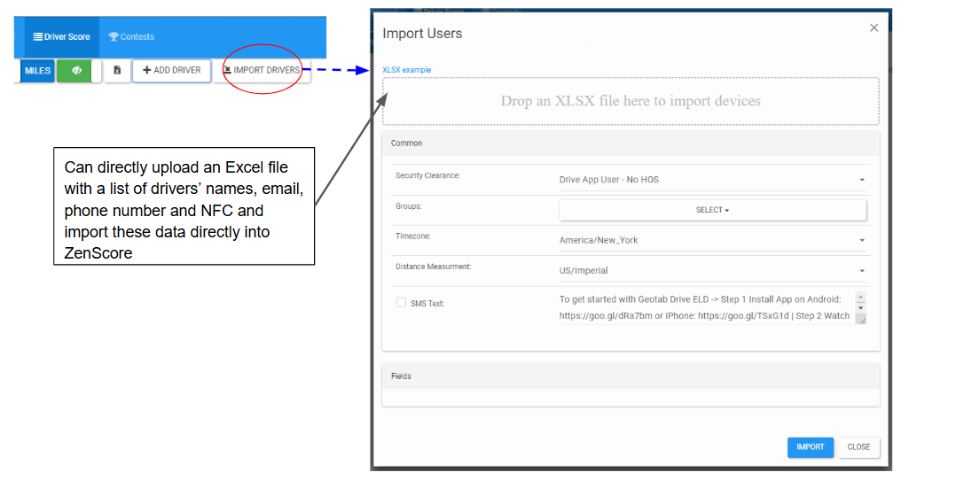Click the import icon on IMPORT DRIVERS
The width and height of the screenshot is (956, 480).
pyautogui.click(x=227, y=70)
